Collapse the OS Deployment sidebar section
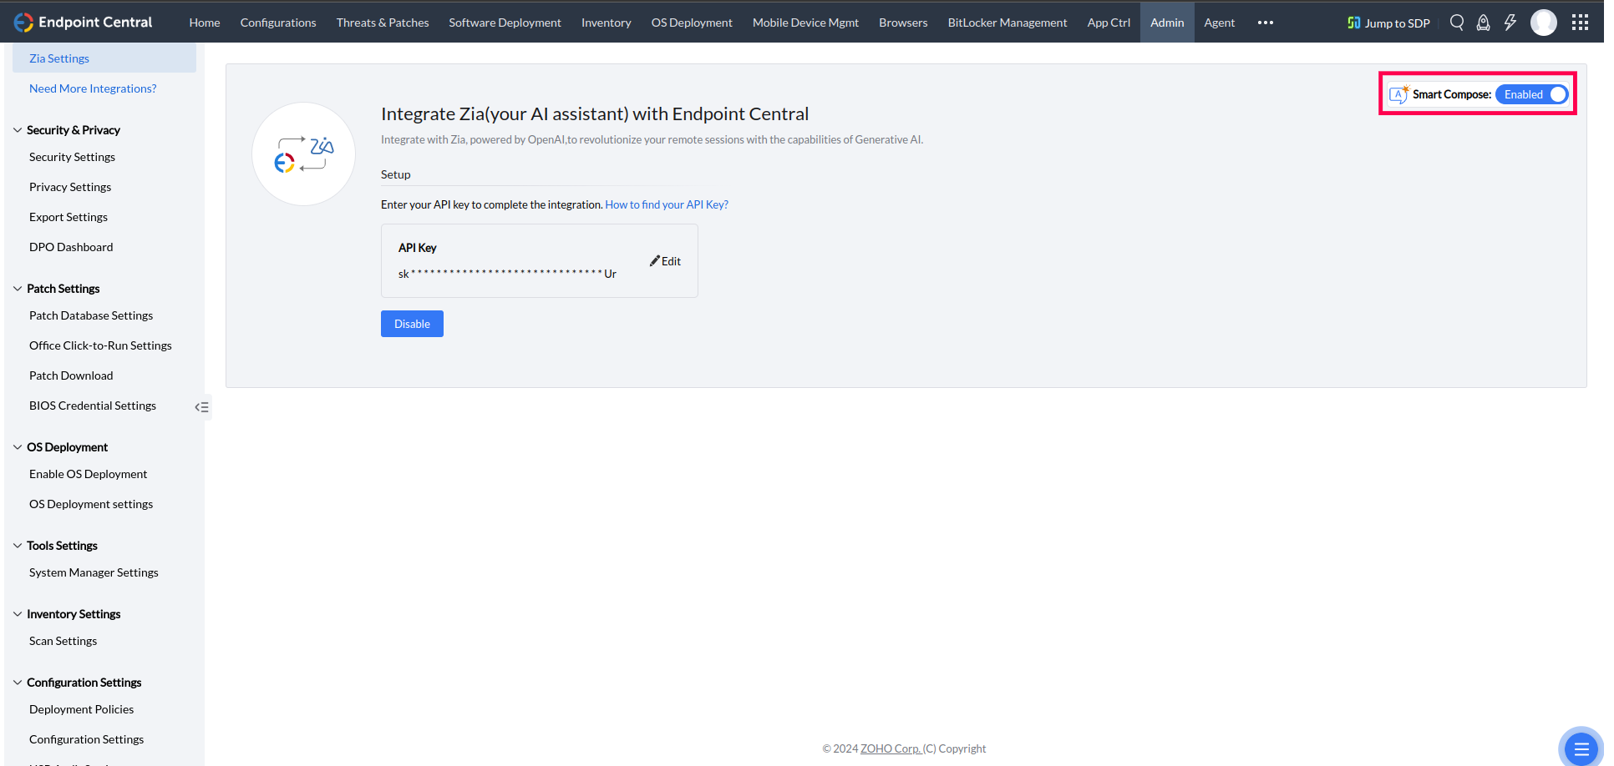The width and height of the screenshot is (1614, 766). click(18, 447)
